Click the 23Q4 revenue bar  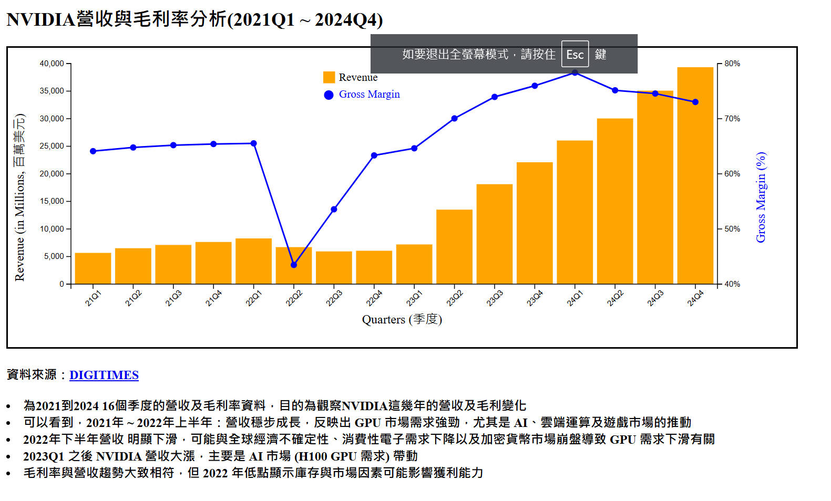[535, 223]
